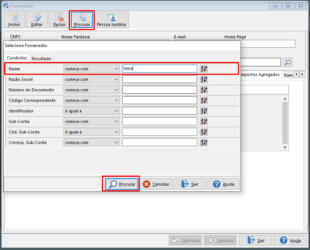Click the tab scroll left arrow
The height and width of the screenshot is (250, 310).
[296, 74]
